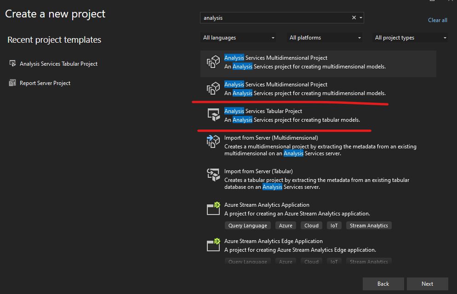Click the Import from Server (Multidimensional) icon
457x294 pixels.
click(x=213, y=141)
